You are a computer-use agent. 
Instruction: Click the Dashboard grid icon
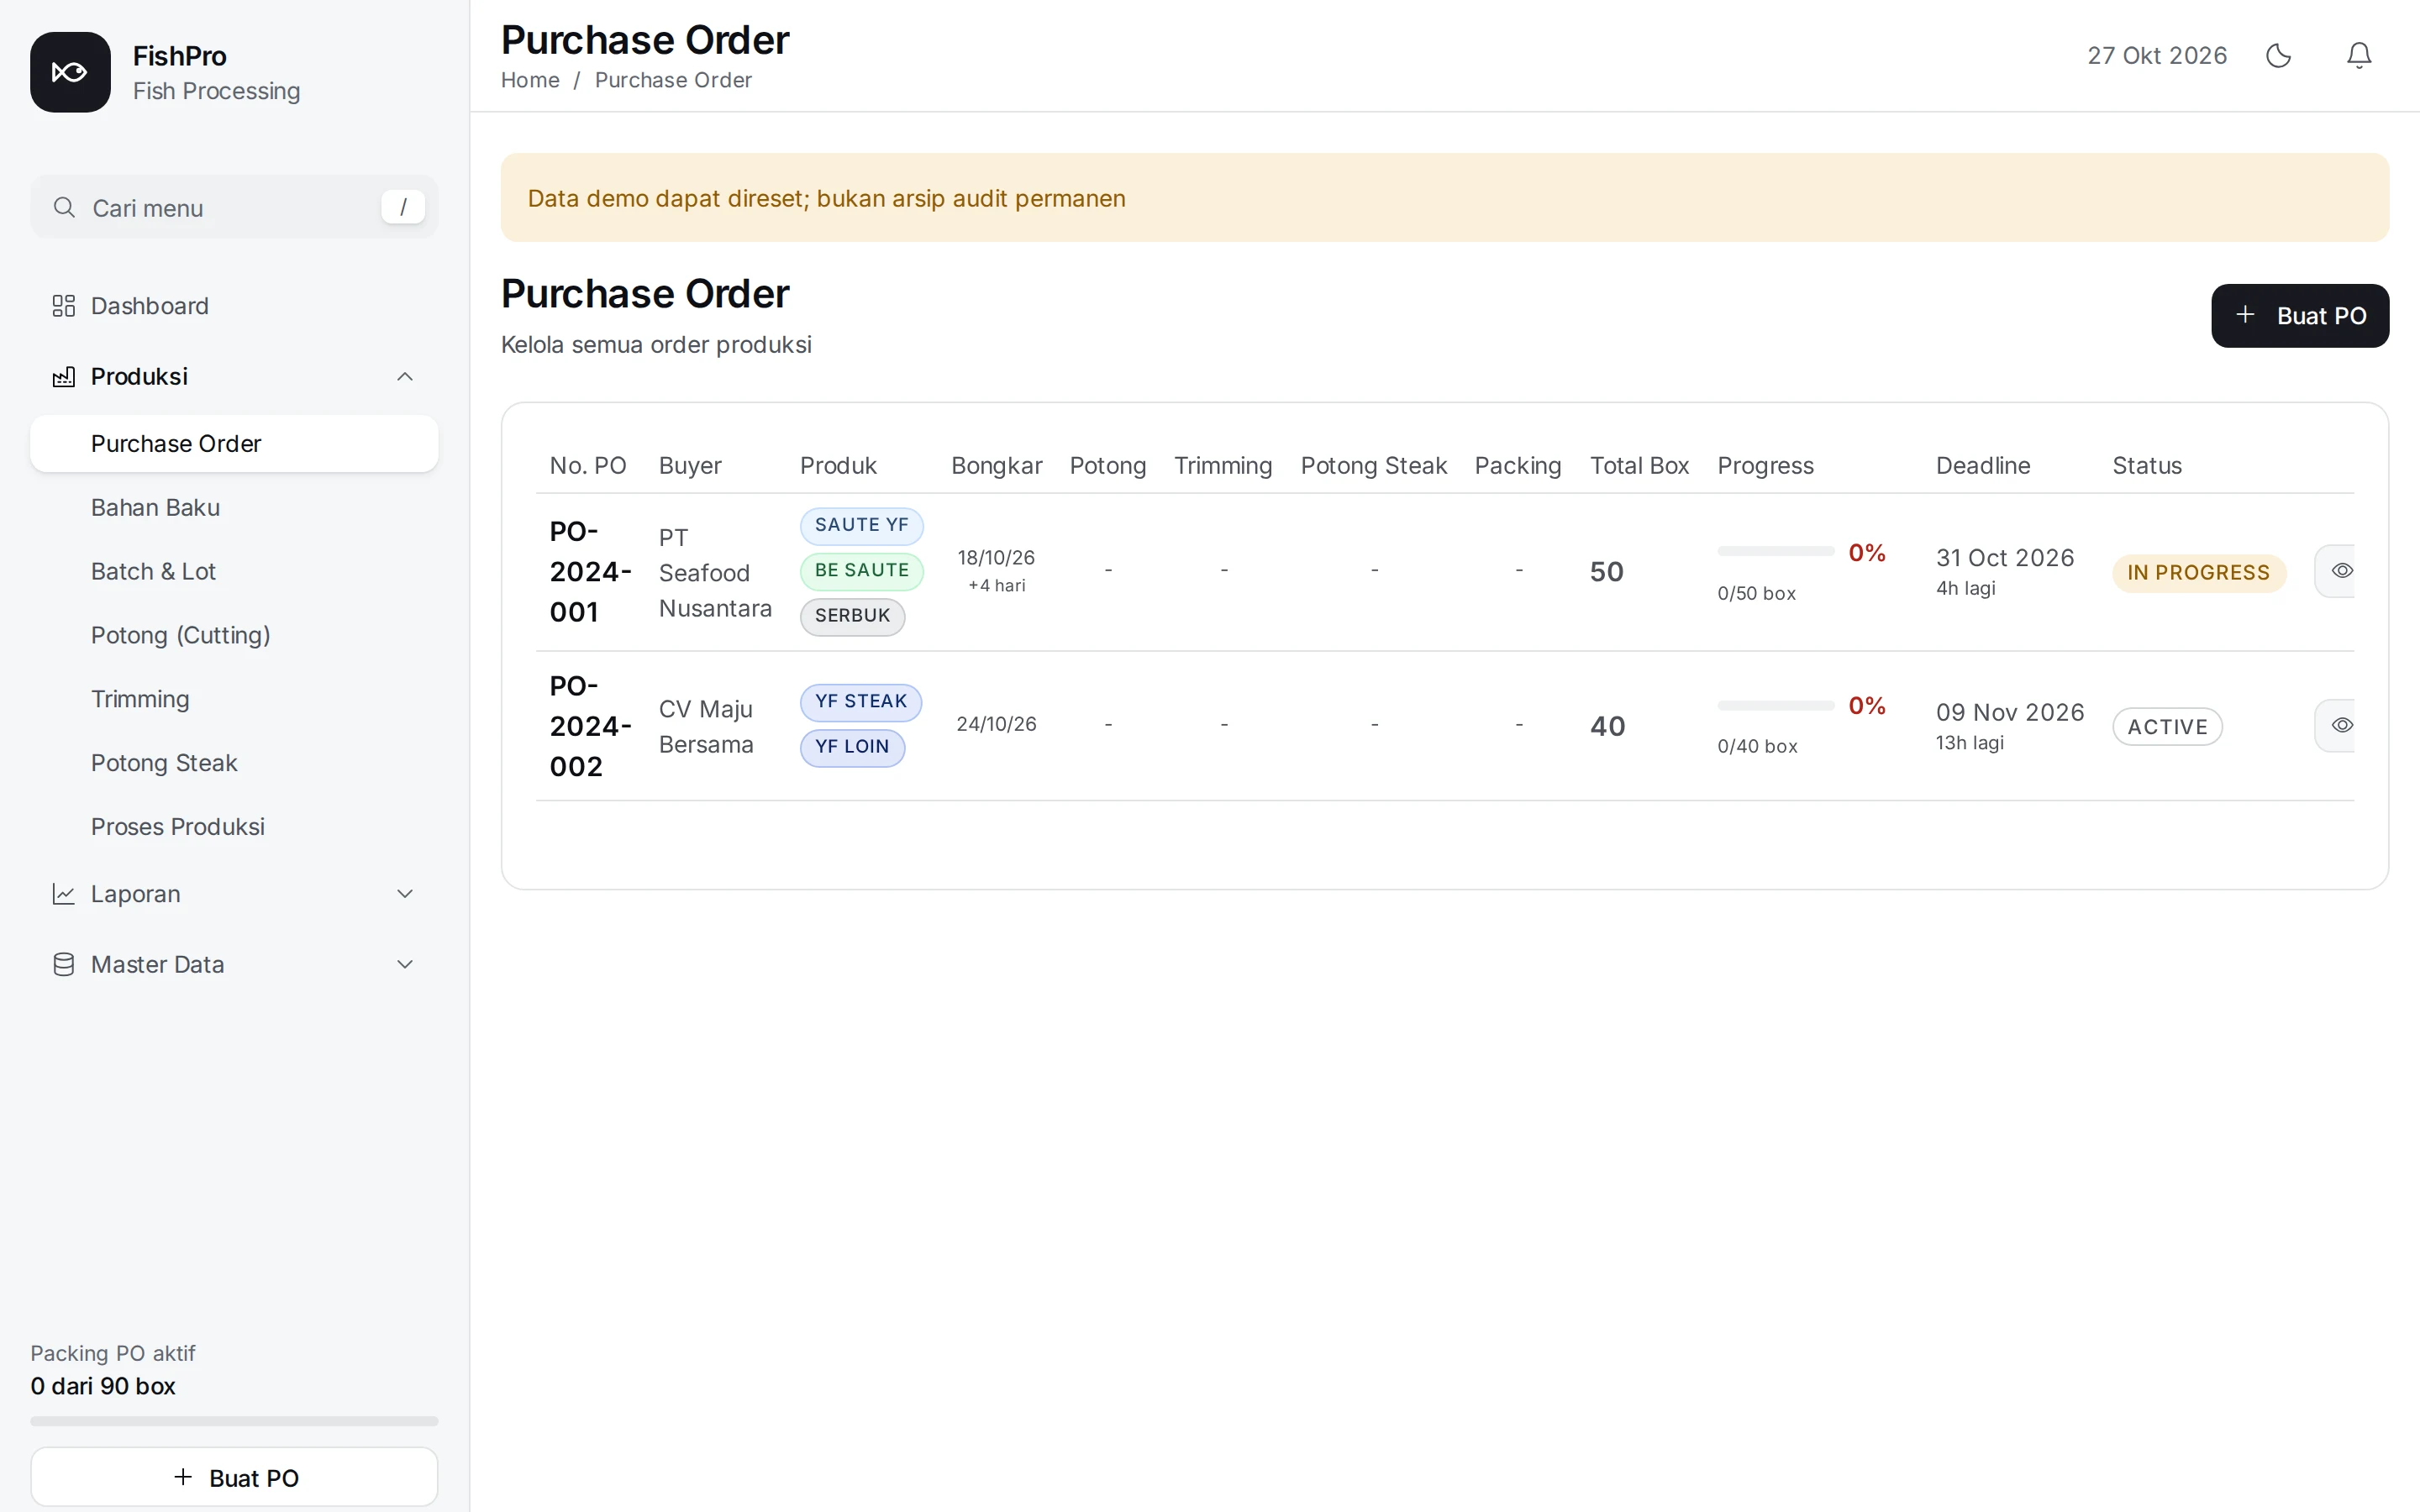(64, 305)
